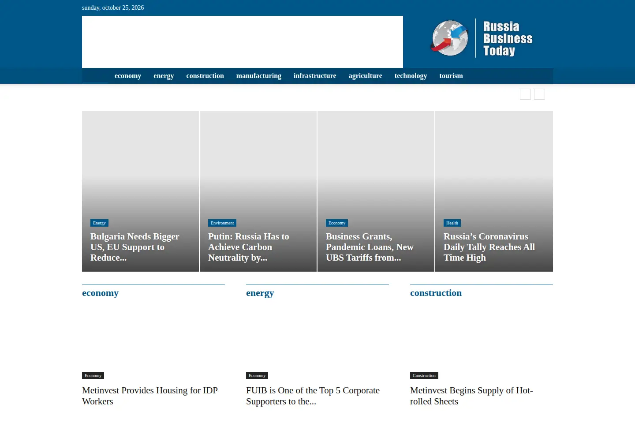Click the energy section heading
Viewport: 635px width, 441px height.
coord(260,293)
